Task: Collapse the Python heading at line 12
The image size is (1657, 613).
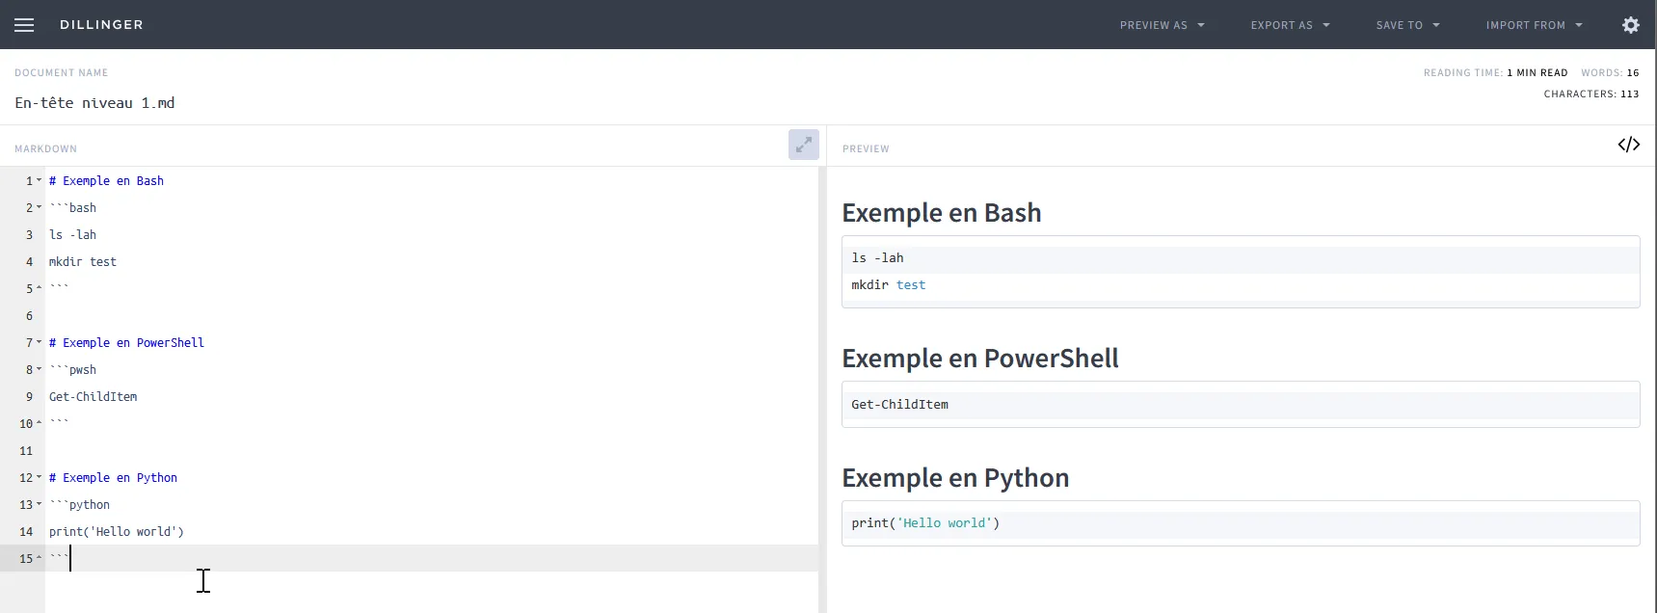Action: tap(40, 477)
